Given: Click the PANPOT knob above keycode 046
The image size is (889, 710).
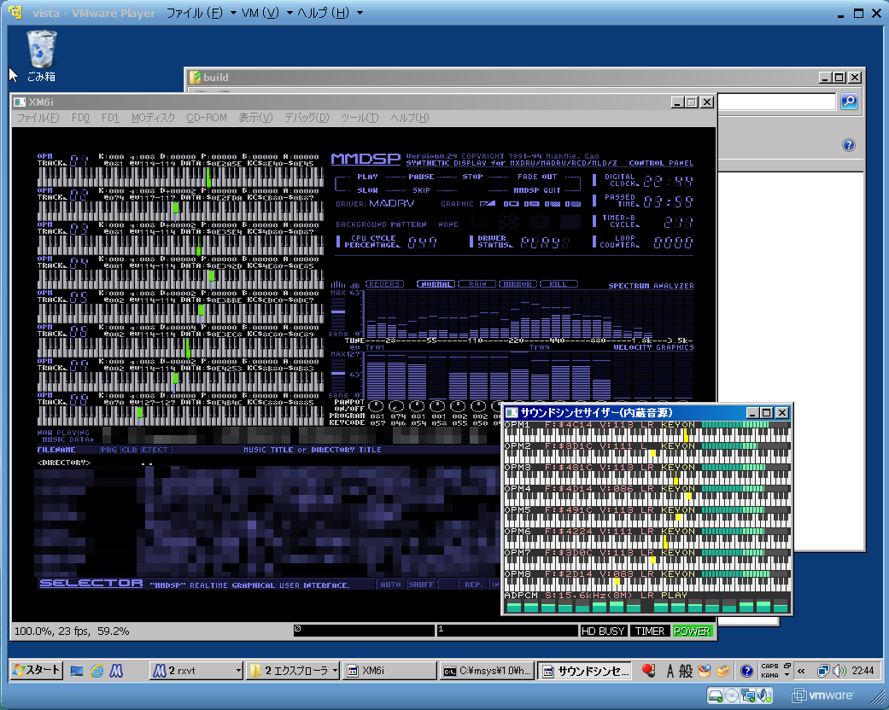Looking at the screenshot, I should pyautogui.click(x=396, y=406).
